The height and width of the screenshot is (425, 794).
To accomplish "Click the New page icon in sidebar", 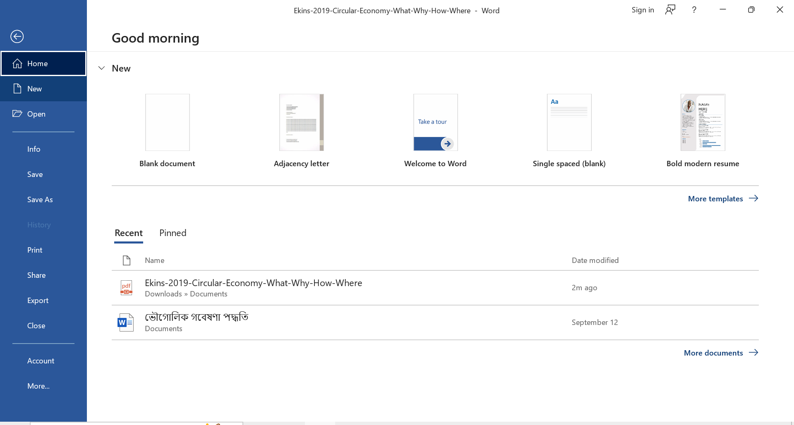I will pyautogui.click(x=17, y=88).
